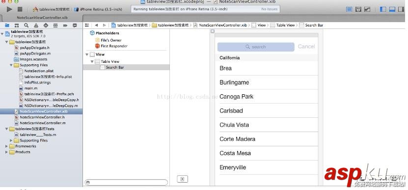This screenshot has height=190, width=408.
Task: Collapse the tableview加搜索栏 project root
Action: click(x=2, y=34)
